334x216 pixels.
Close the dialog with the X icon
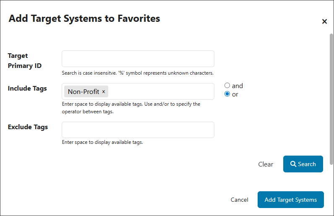324,21
